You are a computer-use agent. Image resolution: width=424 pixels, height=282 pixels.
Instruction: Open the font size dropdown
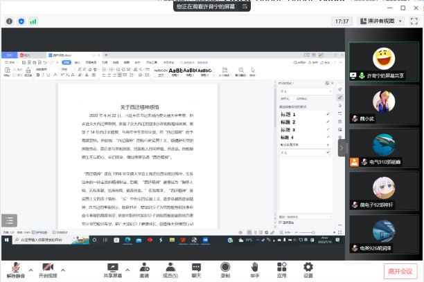(x=68, y=69)
